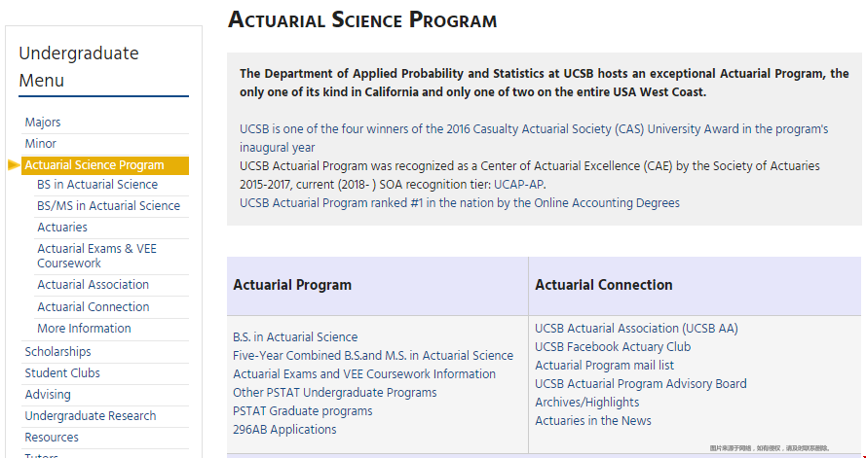866x458 pixels.
Task: Open the Majors menu item
Action: [x=43, y=123]
